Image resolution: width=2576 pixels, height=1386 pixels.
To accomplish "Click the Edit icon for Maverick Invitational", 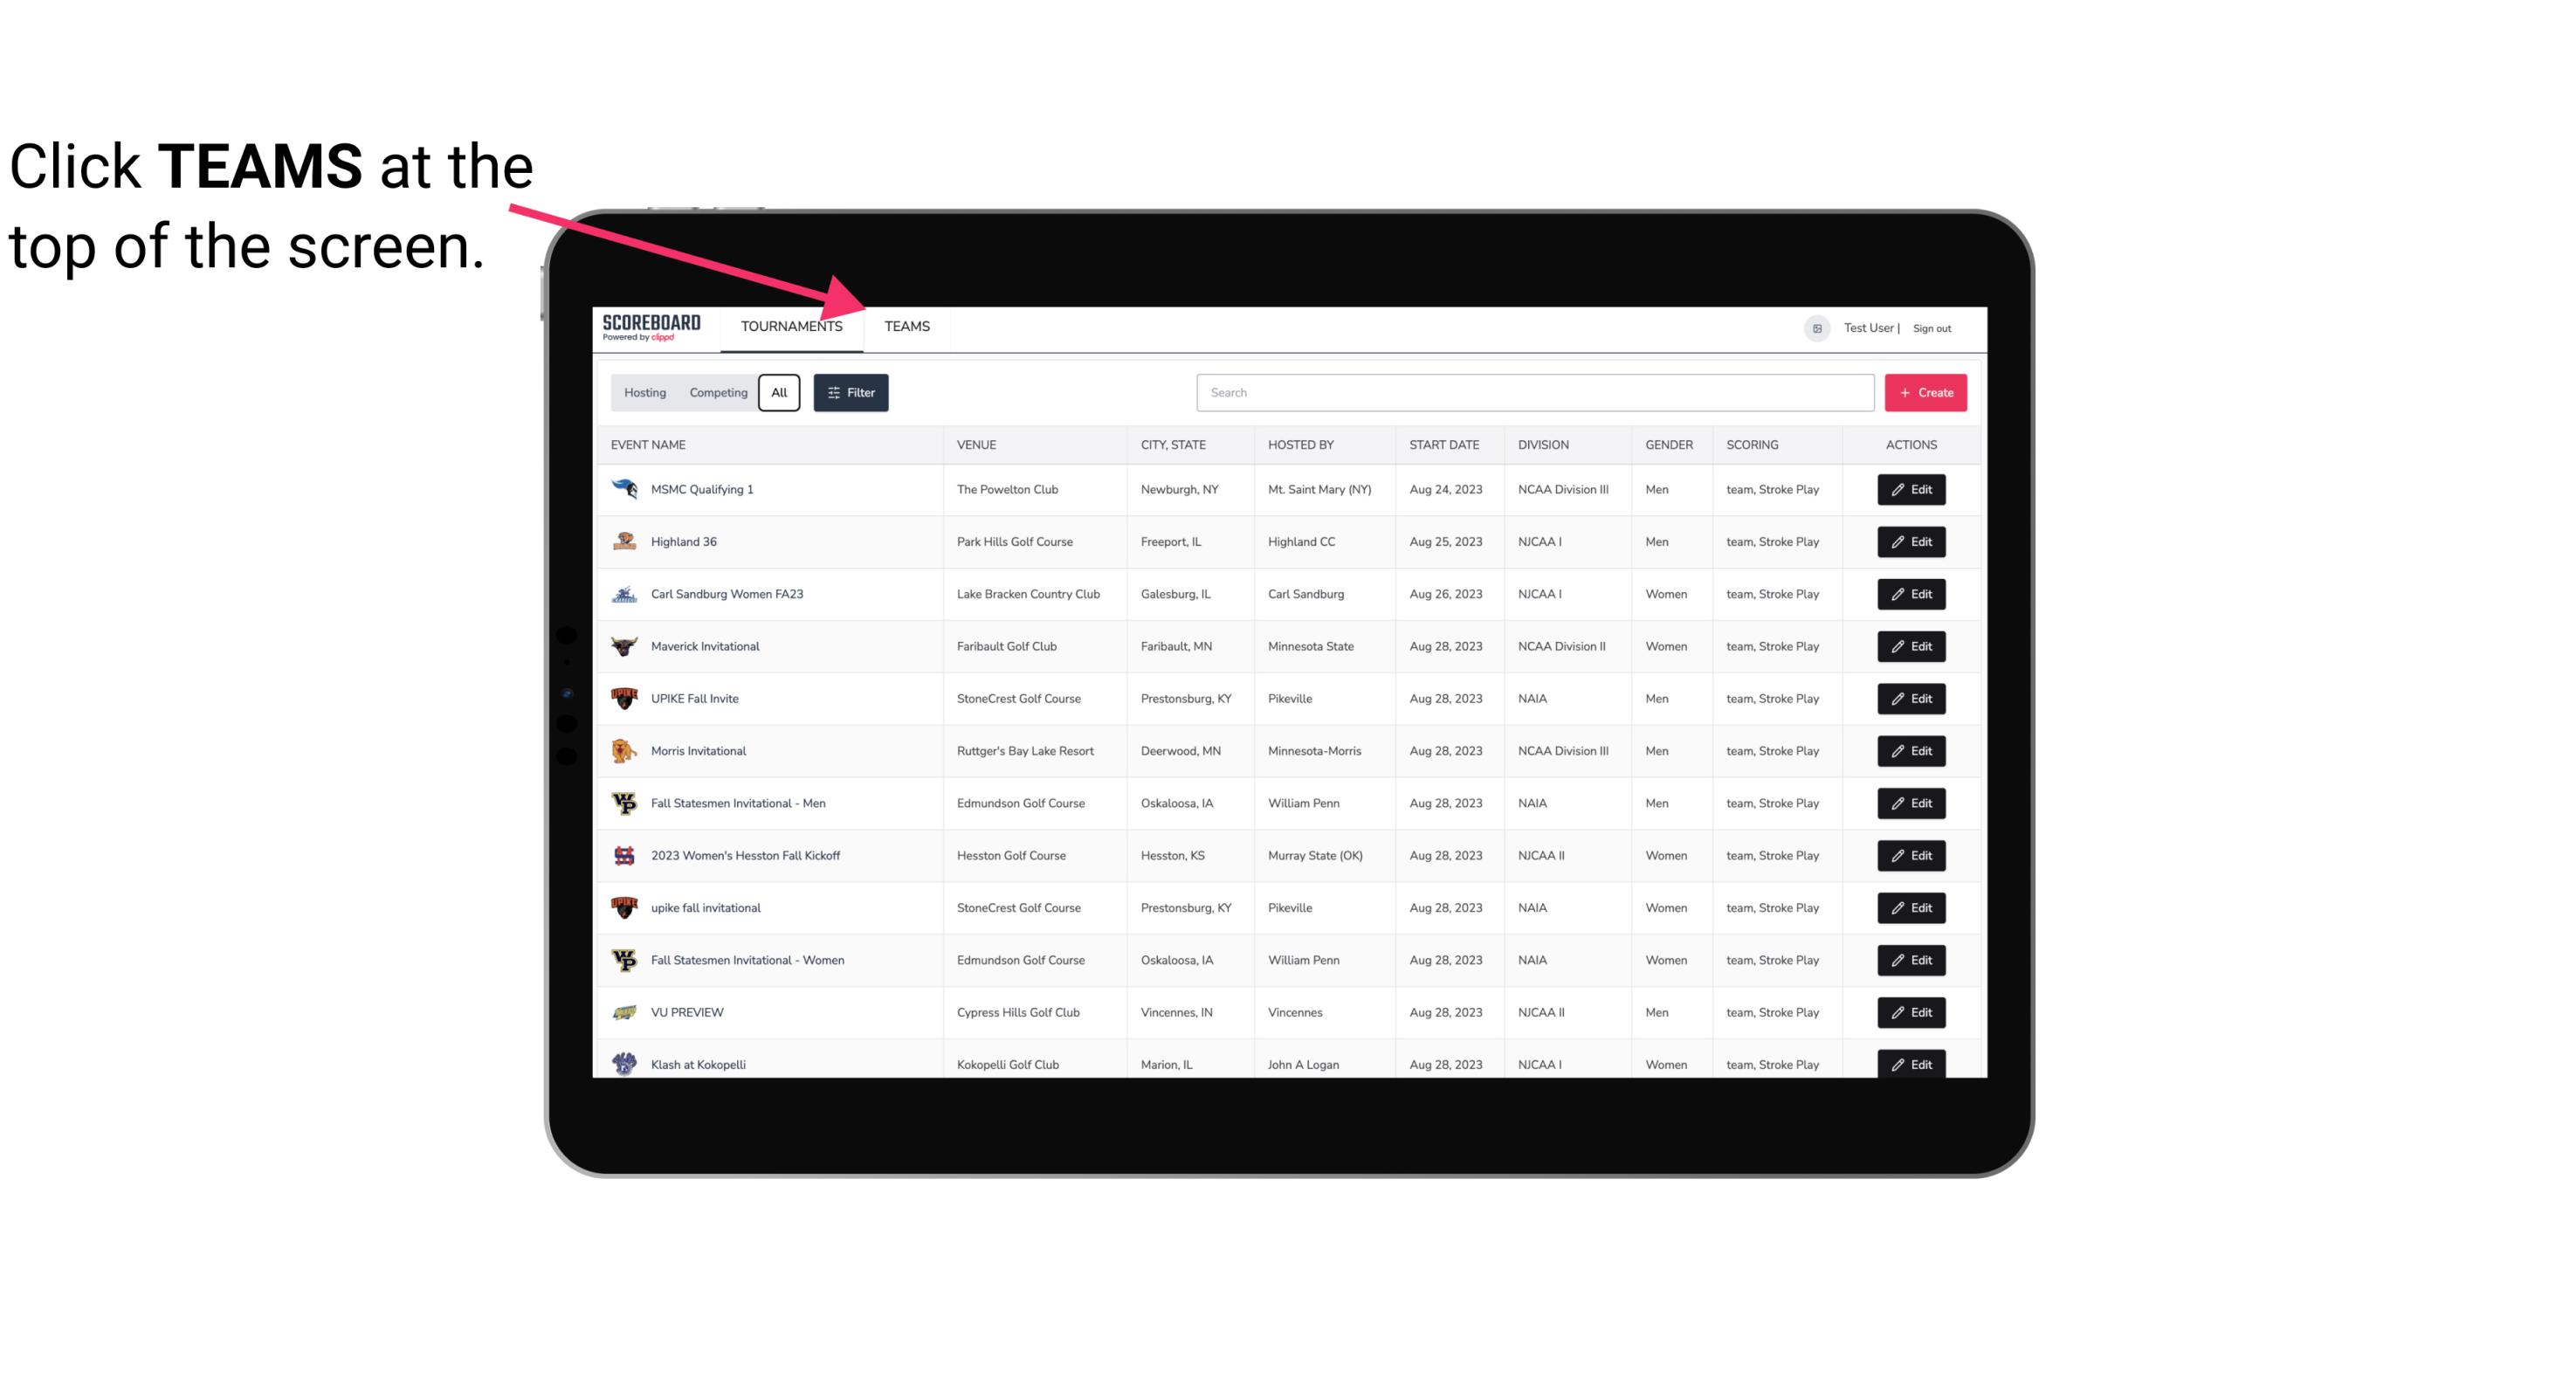I will [1911, 645].
